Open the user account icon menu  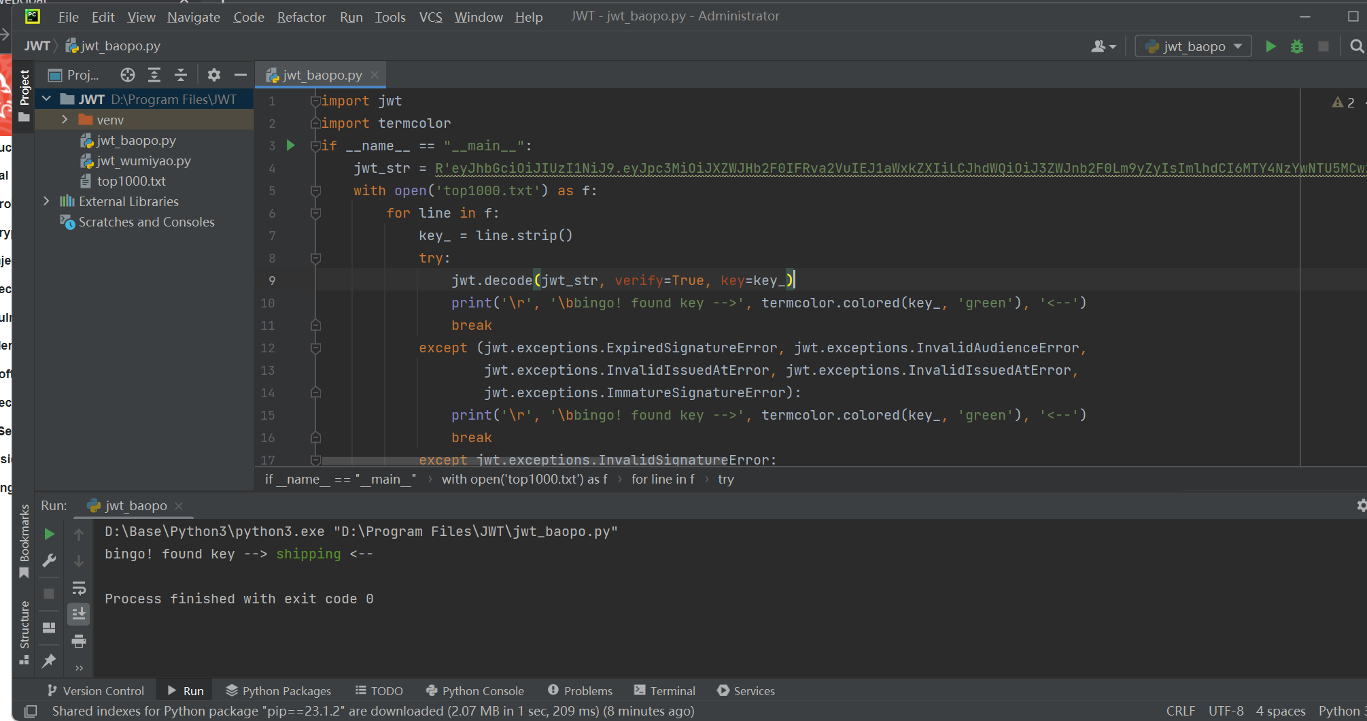pyautogui.click(x=1103, y=46)
